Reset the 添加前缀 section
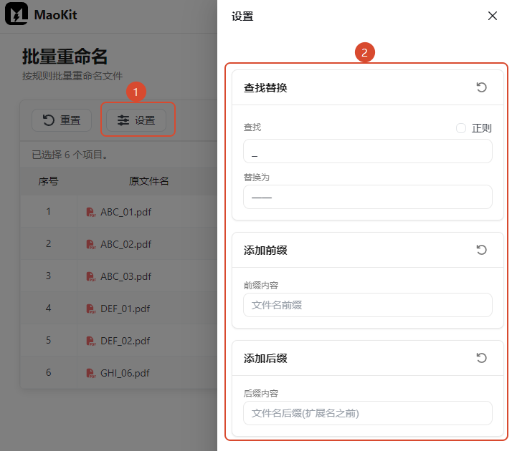Viewport: 512px width, 451px height. (x=481, y=250)
